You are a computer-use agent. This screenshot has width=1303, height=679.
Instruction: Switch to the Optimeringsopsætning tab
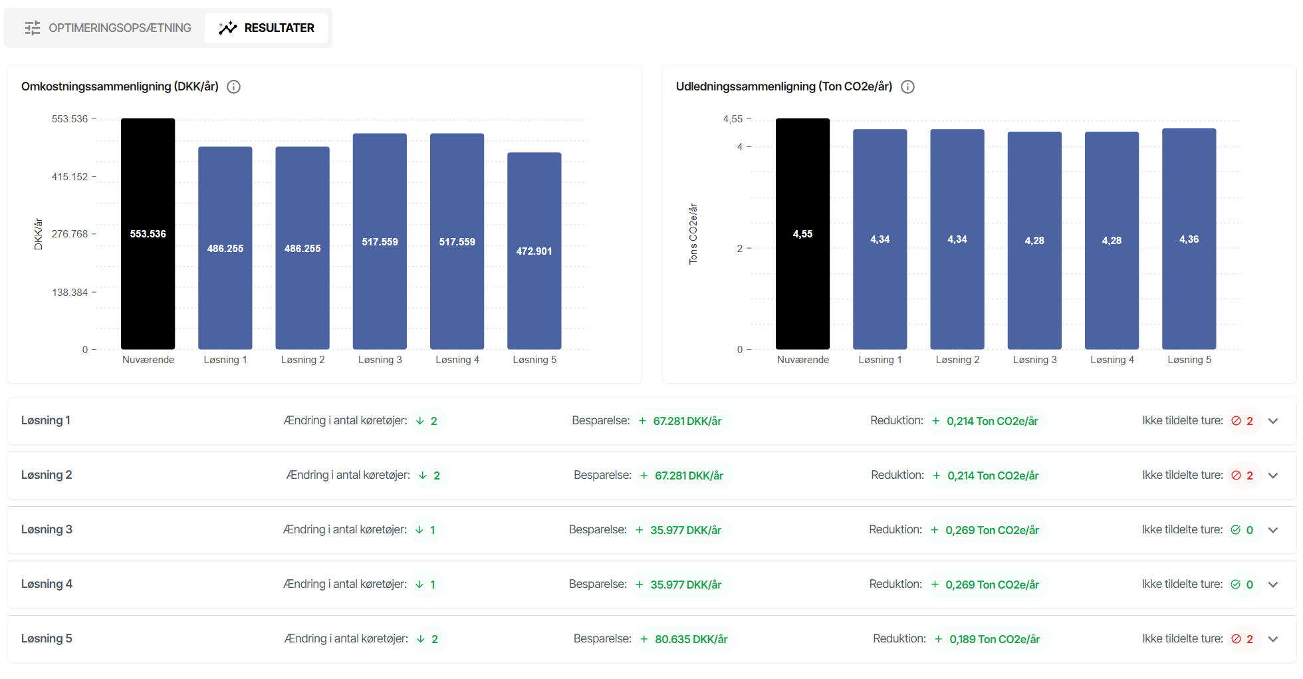(x=108, y=28)
